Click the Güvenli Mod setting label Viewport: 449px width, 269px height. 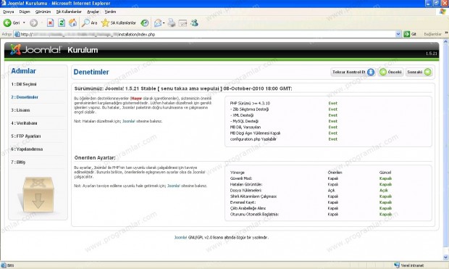click(x=241, y=178)
